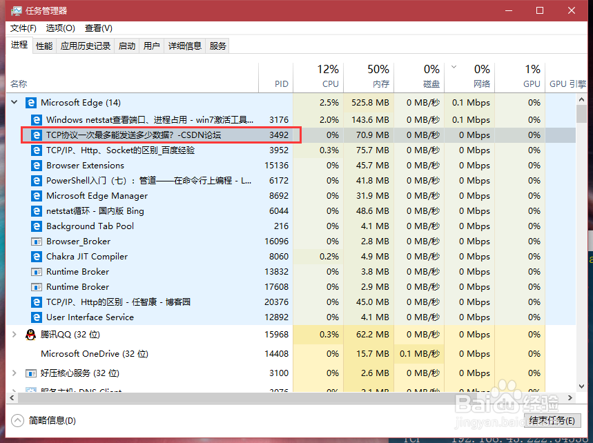Screen dimensions: 593x443
Task: Switch to the 应用历史记录 tab
Action: 86,46
